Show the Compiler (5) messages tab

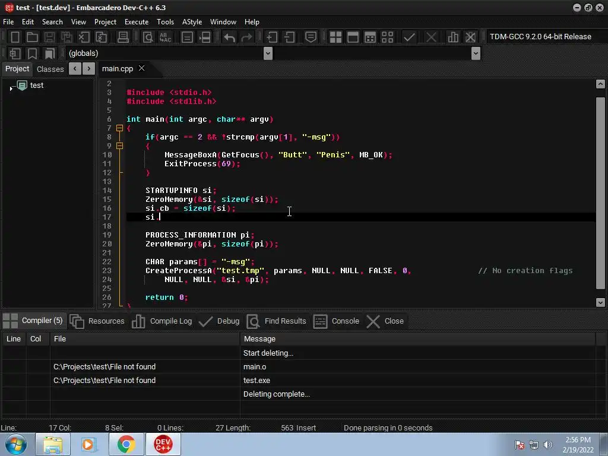coord(33,321)
